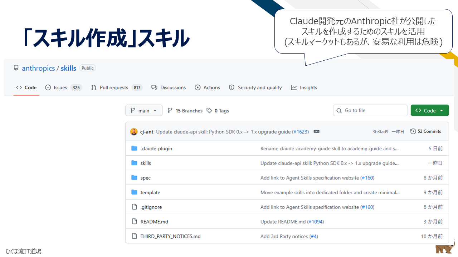This screenshot has width=458, height=257.
Task: Open the Issues tab
Action: (x=64, y=87)
